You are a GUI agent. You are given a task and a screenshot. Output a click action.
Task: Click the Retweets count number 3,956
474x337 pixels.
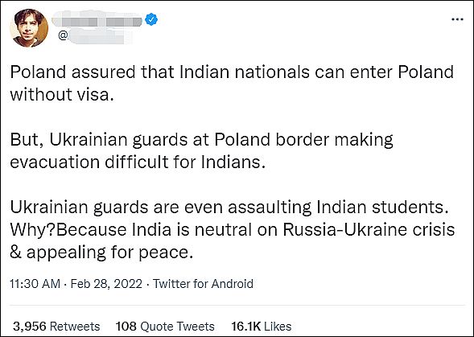click(30, 327)
